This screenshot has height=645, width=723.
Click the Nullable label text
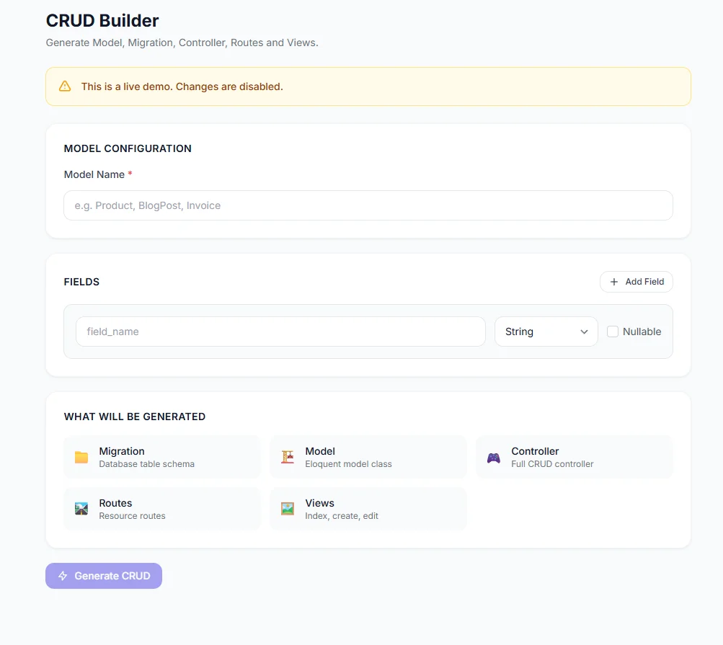point(642,332)
